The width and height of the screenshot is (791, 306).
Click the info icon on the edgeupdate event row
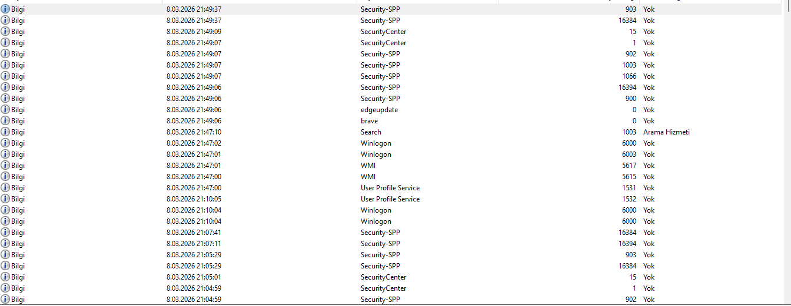[x=5, y=110]
